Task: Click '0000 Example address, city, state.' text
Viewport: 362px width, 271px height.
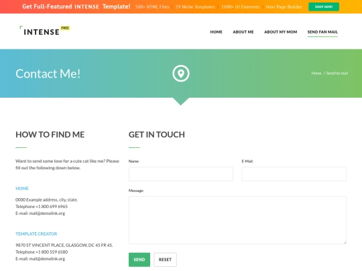Action: pos(47,200)
